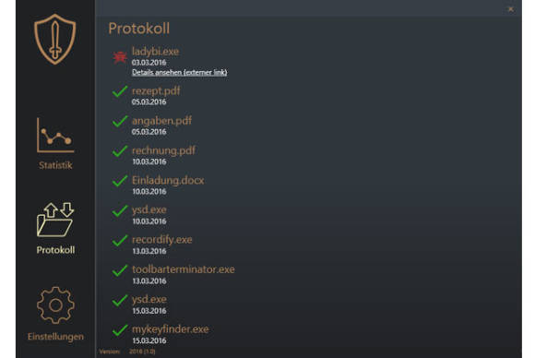Go to Einstellungen label in sidebar

55,337
